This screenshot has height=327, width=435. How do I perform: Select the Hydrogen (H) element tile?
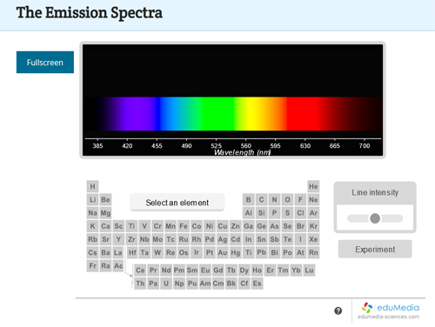click(92, 186)
